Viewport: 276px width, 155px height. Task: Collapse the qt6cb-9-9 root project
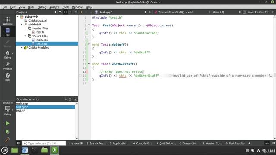coord(18,16)
